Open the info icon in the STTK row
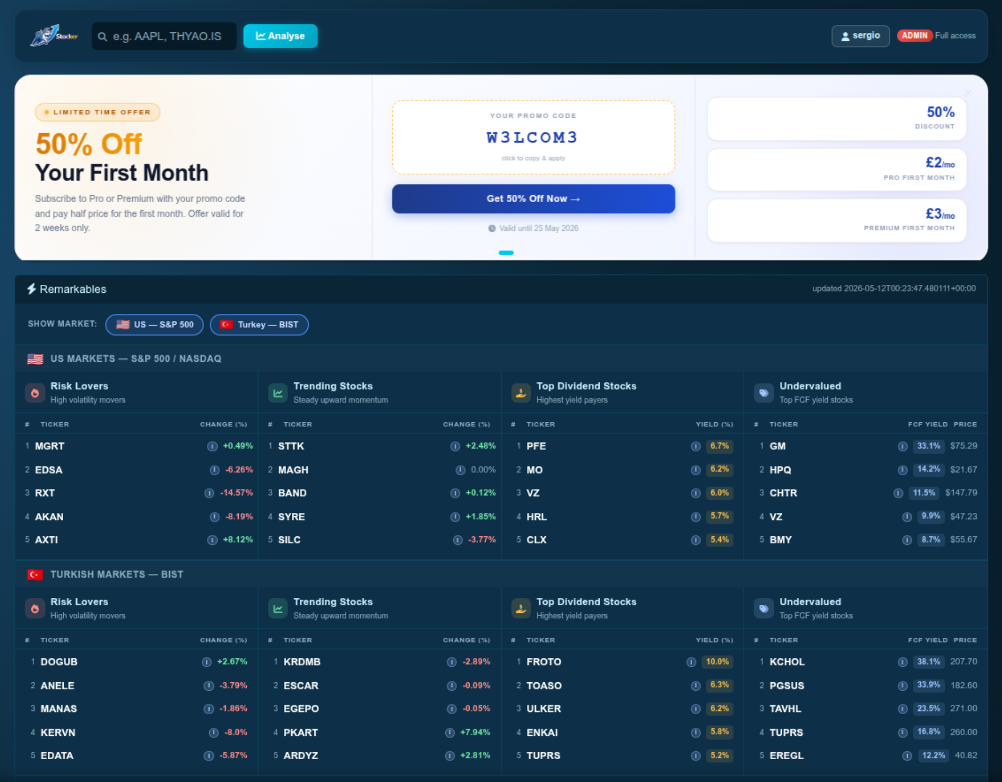The image size is (1002, 782). coord(455,447)
